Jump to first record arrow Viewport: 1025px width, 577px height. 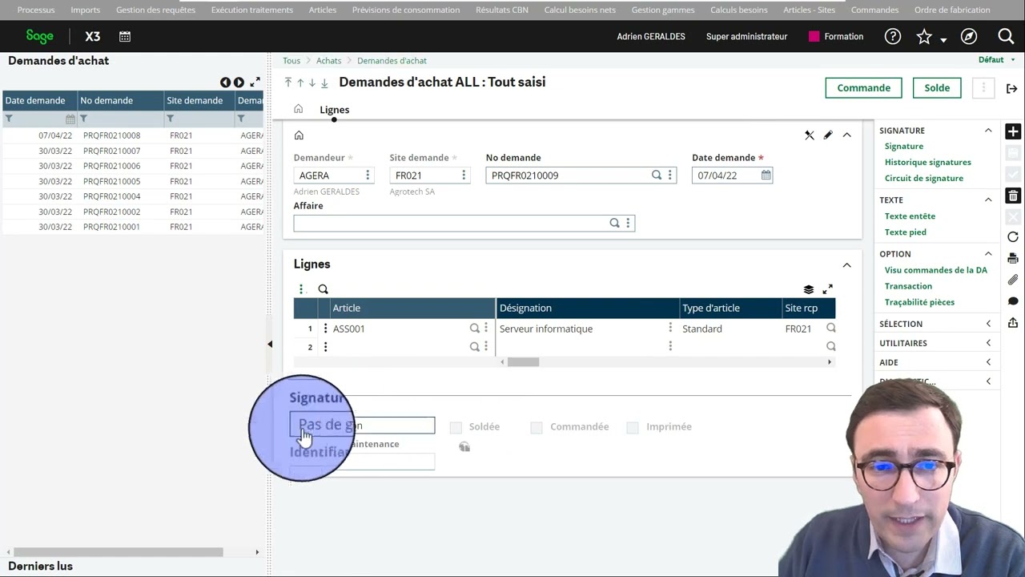pos(288,83)
